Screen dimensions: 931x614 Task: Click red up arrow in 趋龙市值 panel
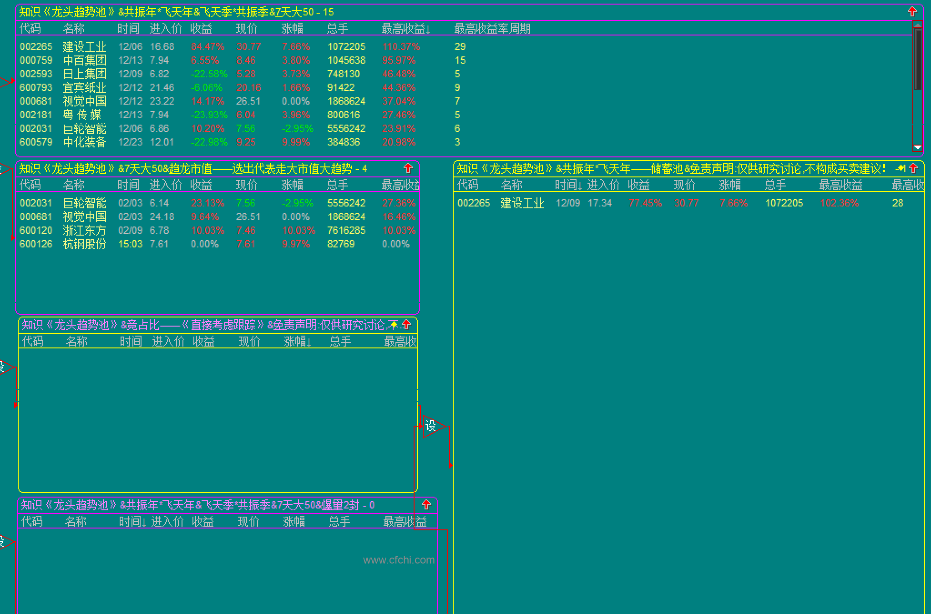pos(408,168)
